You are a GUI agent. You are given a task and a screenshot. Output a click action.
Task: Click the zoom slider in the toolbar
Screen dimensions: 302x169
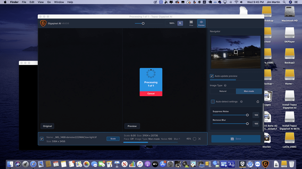coord(143,23)
